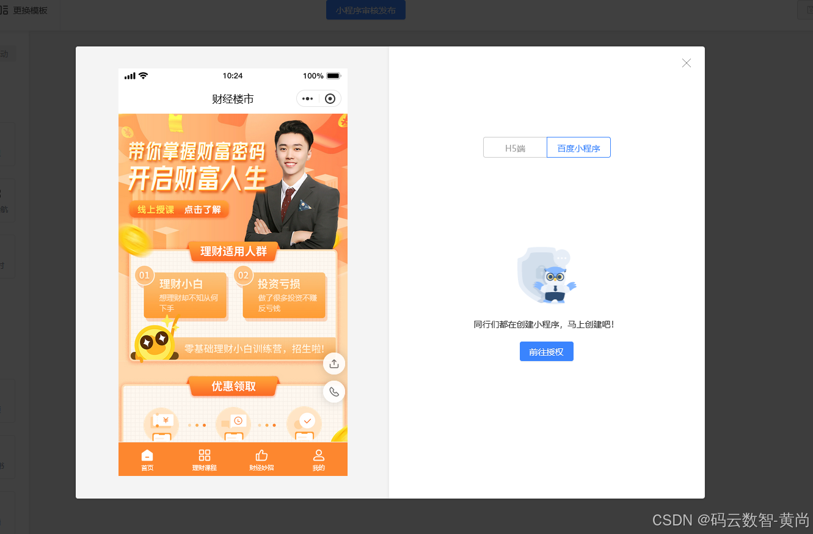Click the 理财适用人群 section header

233,251
